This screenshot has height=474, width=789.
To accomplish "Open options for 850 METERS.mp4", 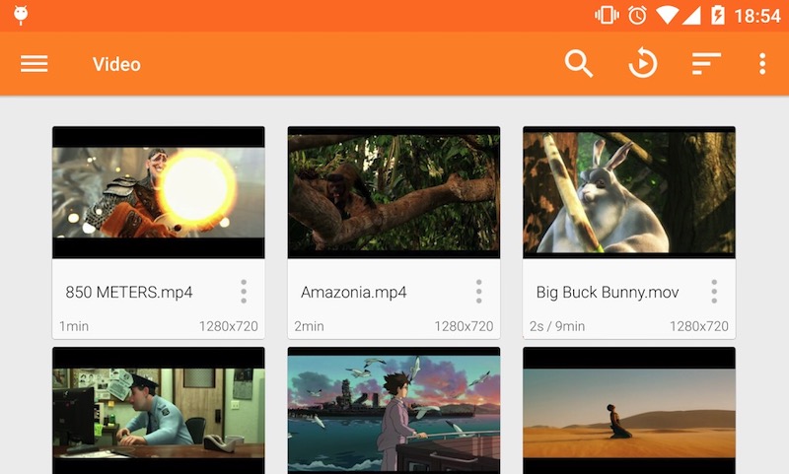I will 244,292.
